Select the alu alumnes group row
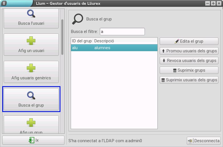This screenshot has height=147, width=223. click(x=114, y=48)
